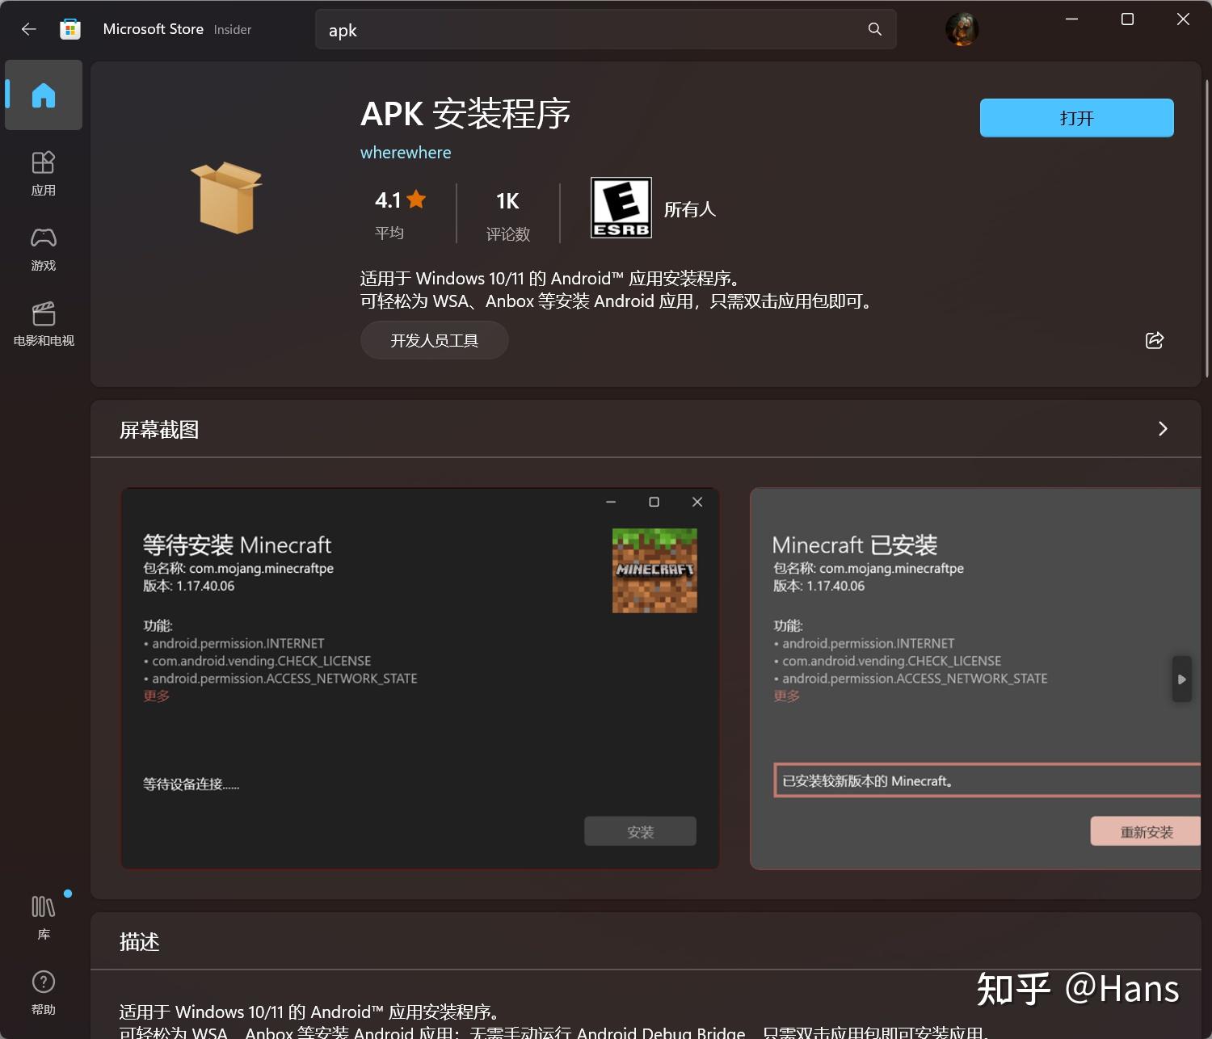Viewport: 1212px width, 1039px height.
Task: Advance the screenshot carousel arrow
Action: point(1181,679)
